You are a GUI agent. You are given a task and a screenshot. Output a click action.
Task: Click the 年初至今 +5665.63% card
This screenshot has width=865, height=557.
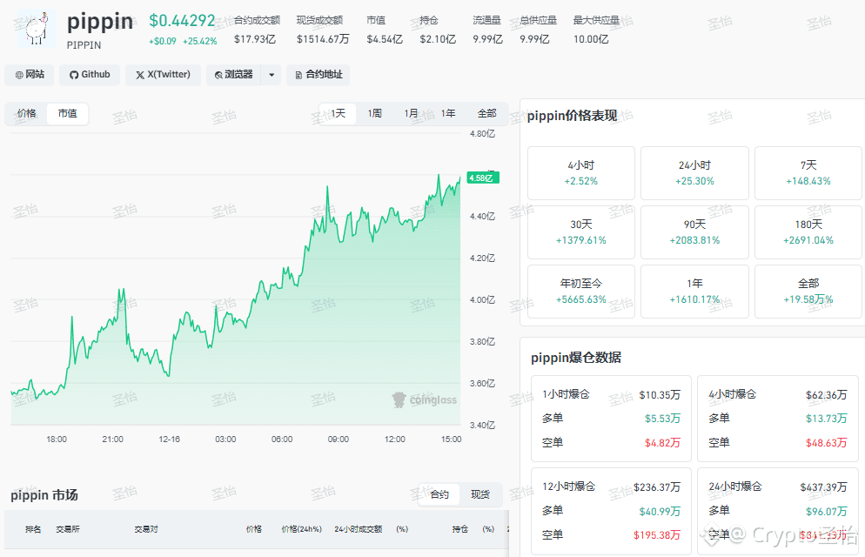(581, 292)
